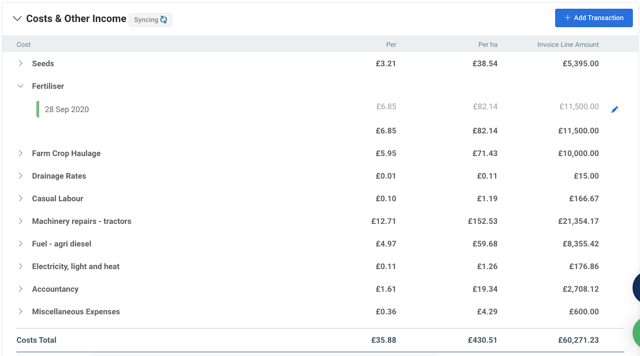Click the Invoice Line Amount column header
This screenshot has width=640, height=356.
coord(568,45)
